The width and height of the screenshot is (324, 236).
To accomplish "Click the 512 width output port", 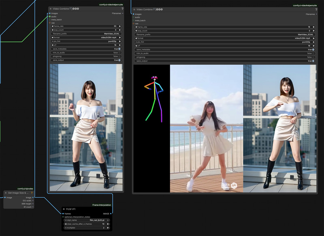I will [x=33, y=200].
